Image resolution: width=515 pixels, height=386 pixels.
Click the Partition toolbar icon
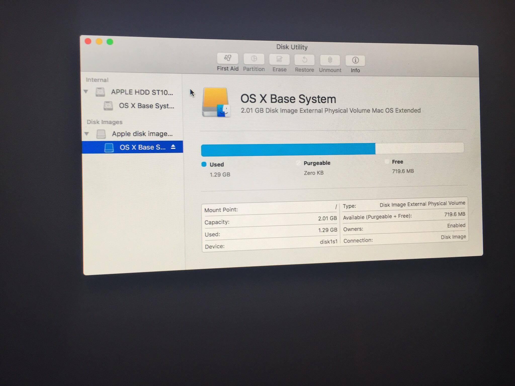tap(254, 59)
